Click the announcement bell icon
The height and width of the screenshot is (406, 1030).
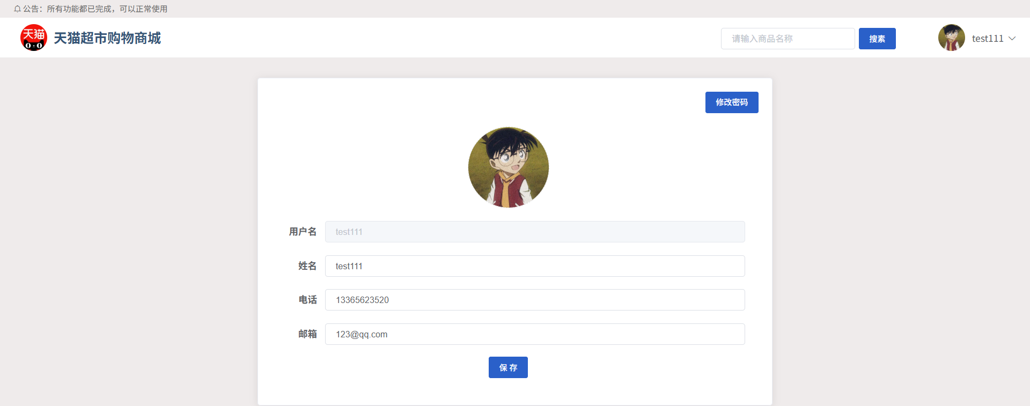pyautogui.click(x=17, y=9)
